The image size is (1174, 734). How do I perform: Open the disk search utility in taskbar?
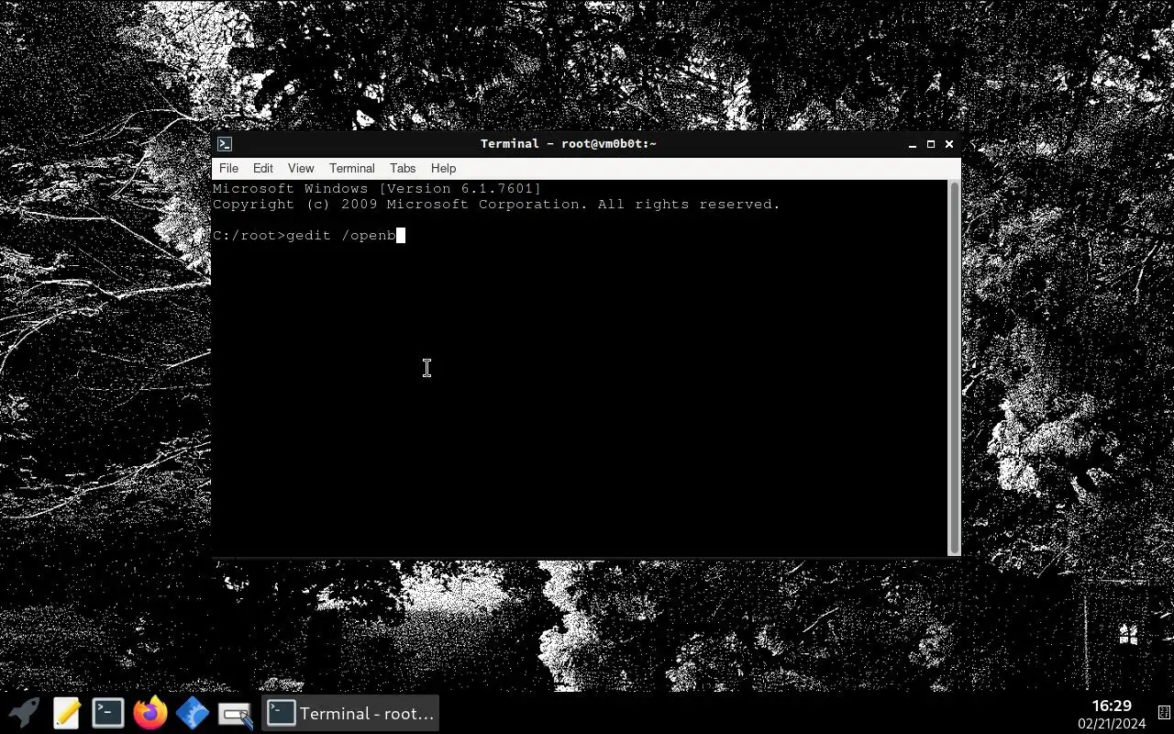point(236,715)
